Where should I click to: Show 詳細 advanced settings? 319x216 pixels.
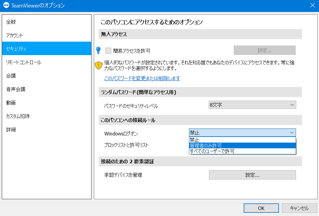pyautogui.click(x=47, y=129)
